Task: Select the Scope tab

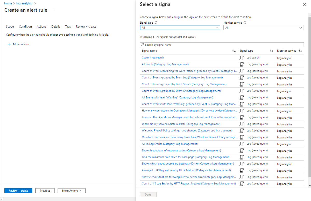Action: coord(10,26)
